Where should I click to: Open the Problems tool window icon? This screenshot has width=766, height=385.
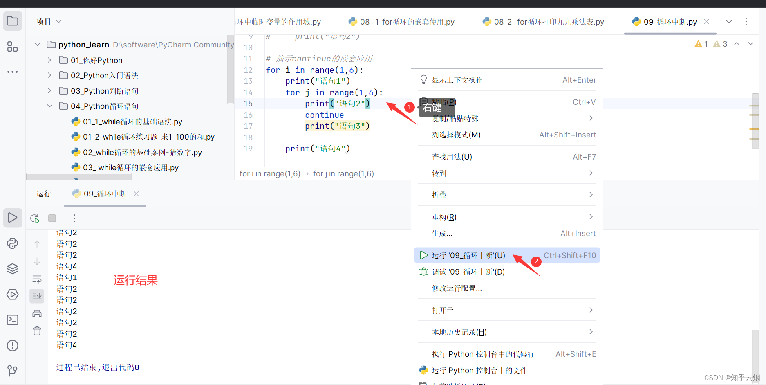[13, 346]
